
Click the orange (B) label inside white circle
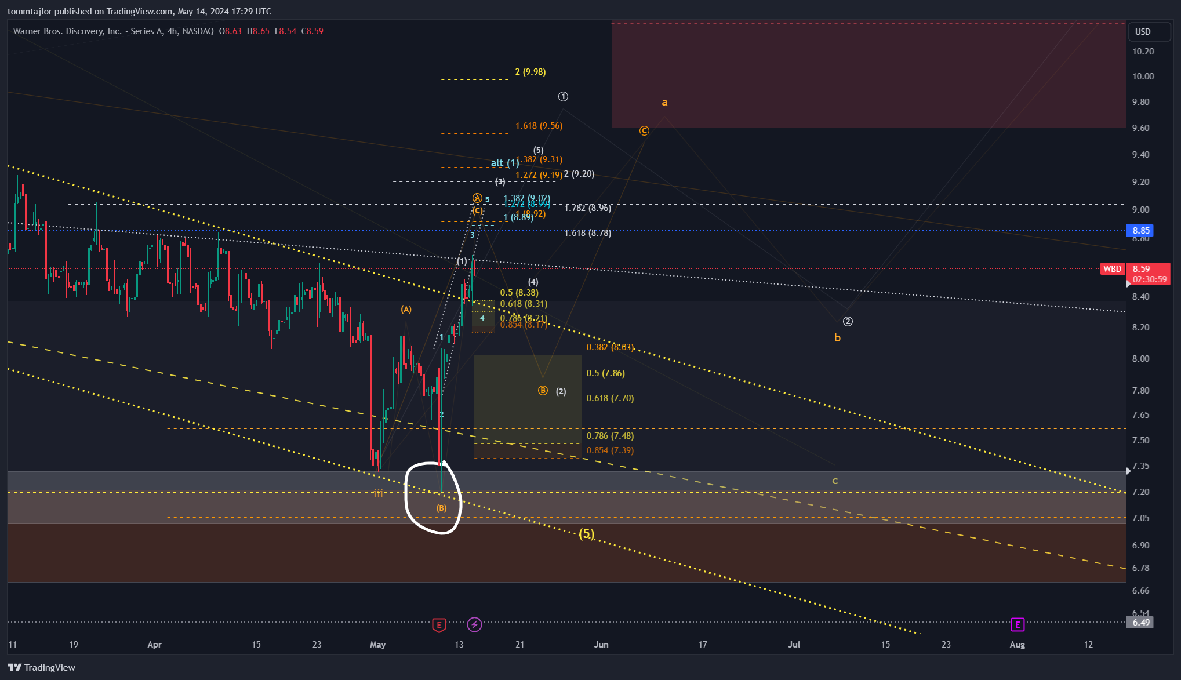click(441, 508)
